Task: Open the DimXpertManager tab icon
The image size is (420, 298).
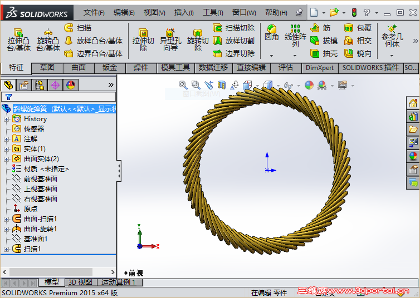Action: click(x=55, y=85)
